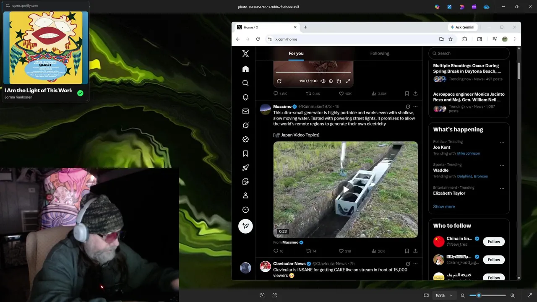Screen dimensions: 537x302
Task: Toggle fit-to-window in Photos bottom bar
Action: [x=426, y=295]
